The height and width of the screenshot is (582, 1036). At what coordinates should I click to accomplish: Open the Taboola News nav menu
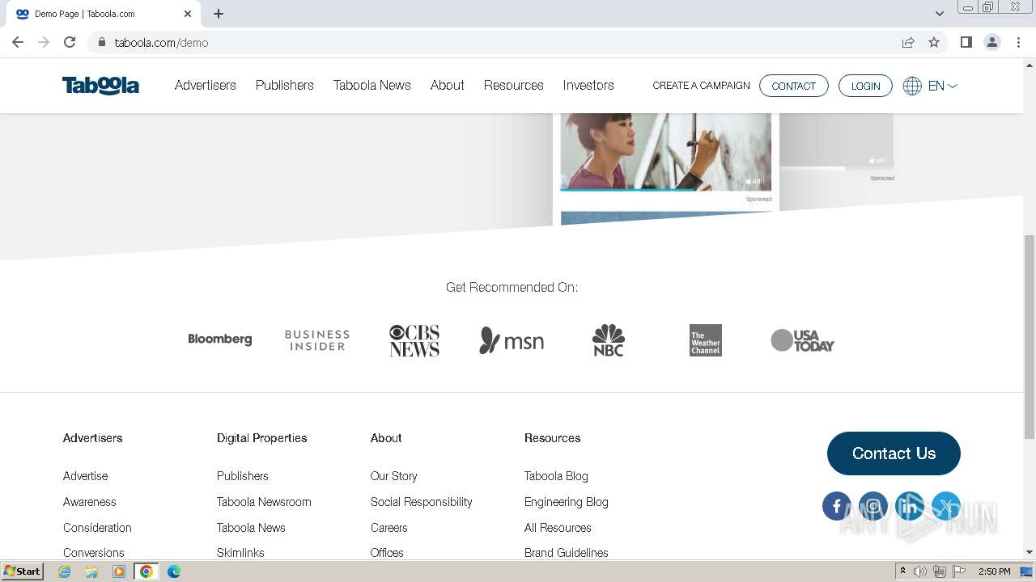coord(372,85)
